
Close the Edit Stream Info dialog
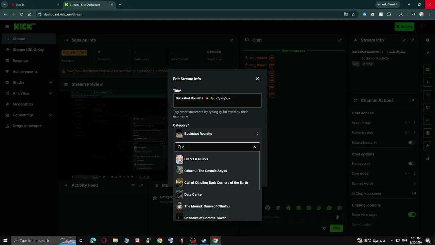pyautogui.click(x=257, y=79)
